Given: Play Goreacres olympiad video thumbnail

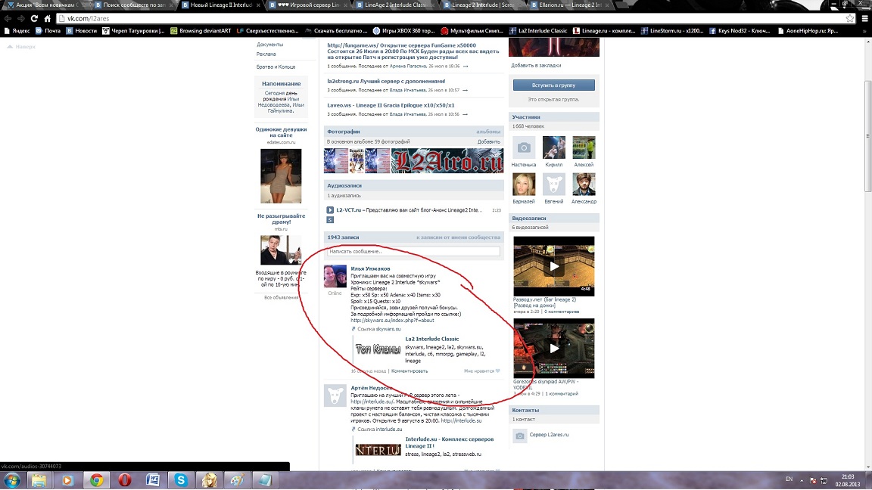Looking at the screenshot, I should pos(554,349).
